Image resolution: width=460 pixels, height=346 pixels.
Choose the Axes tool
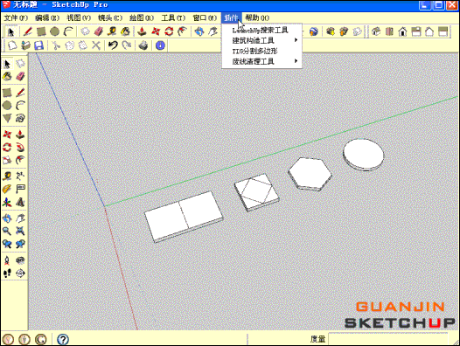7,202
